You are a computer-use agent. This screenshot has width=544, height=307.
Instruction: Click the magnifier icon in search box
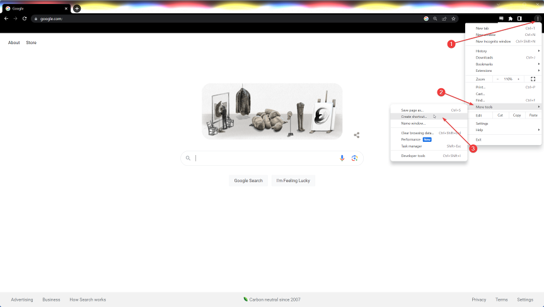(188, 158)
